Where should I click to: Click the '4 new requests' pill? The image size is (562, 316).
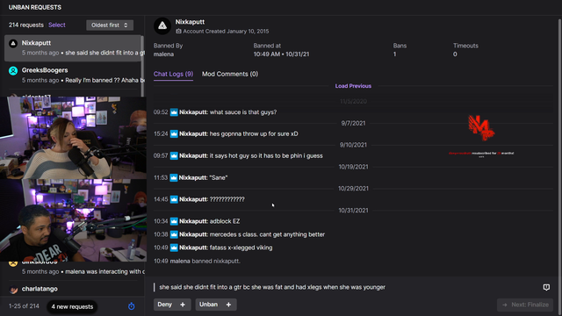[x=72, y=306]
